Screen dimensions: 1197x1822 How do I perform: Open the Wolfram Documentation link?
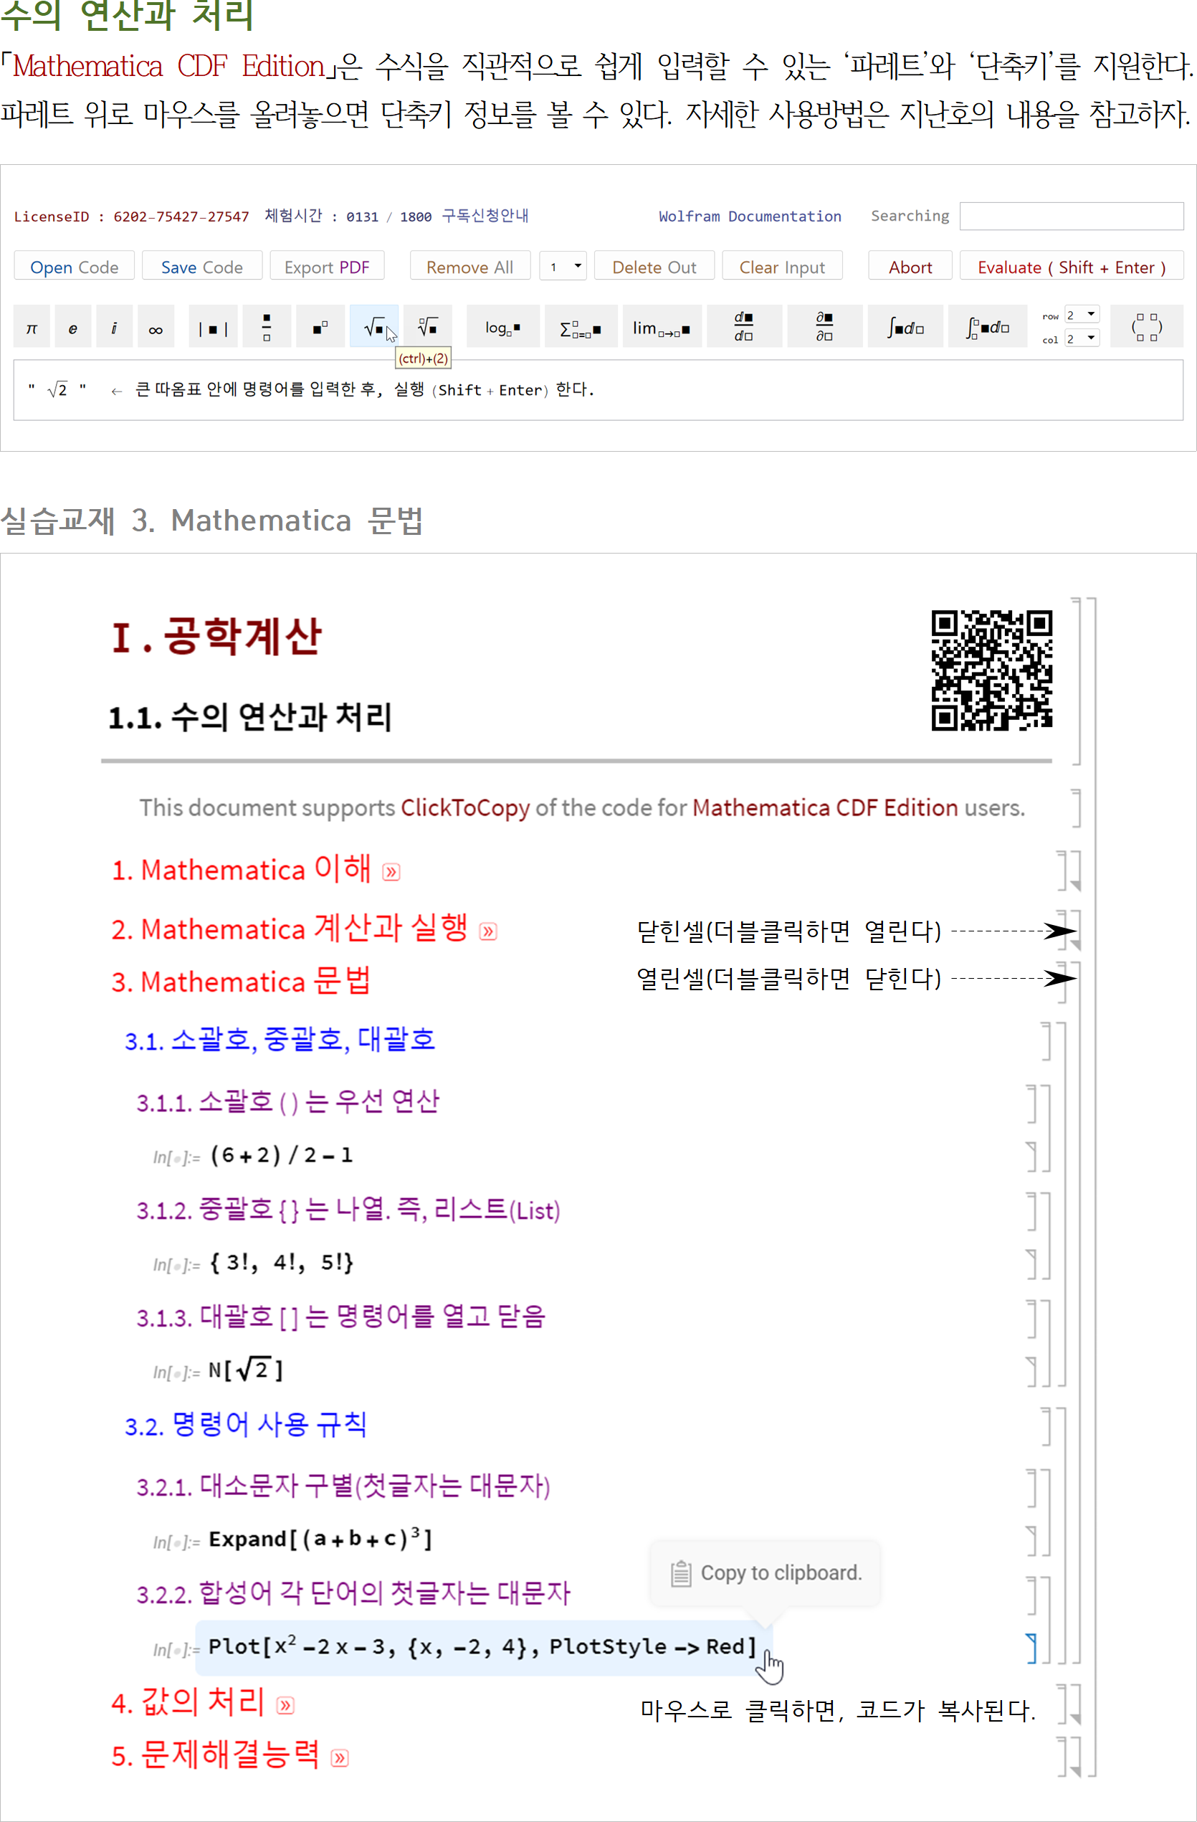click(750, 216)
